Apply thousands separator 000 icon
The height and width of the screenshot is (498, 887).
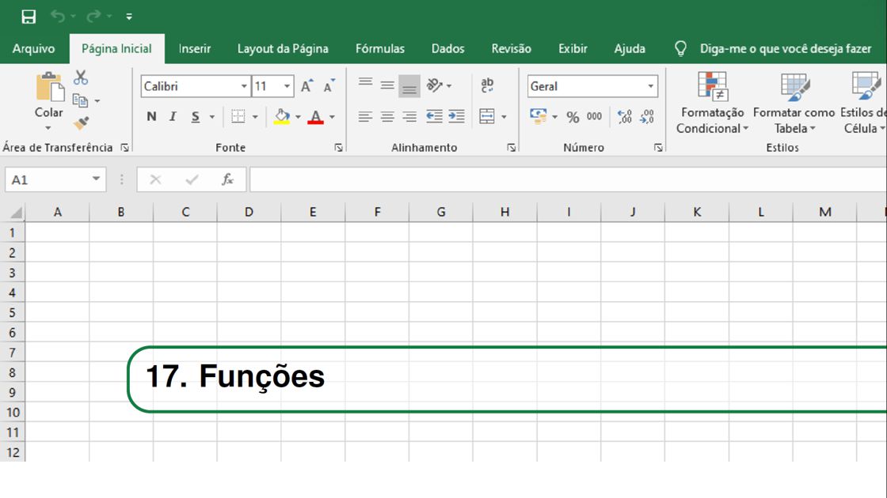[x=594, y=116]
